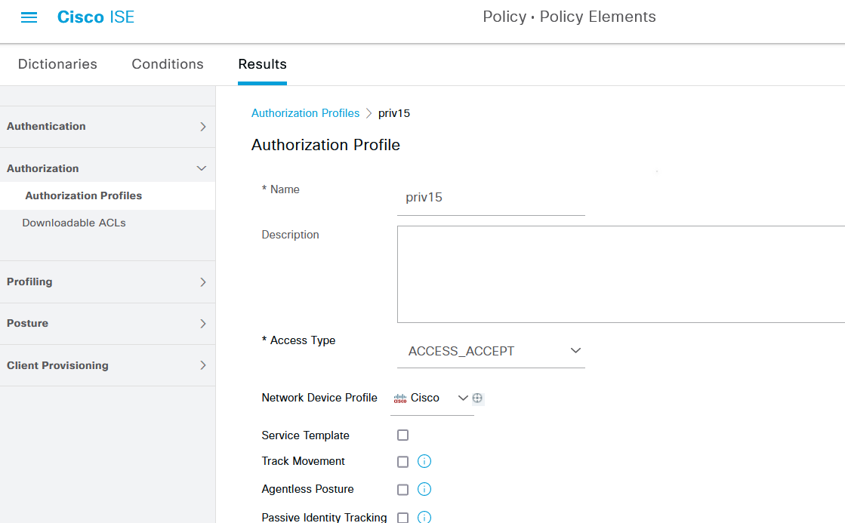The width and height of the screenshot is (845, 523).
Task: Click the Authorization Profile heading
Action: (325, 145)
